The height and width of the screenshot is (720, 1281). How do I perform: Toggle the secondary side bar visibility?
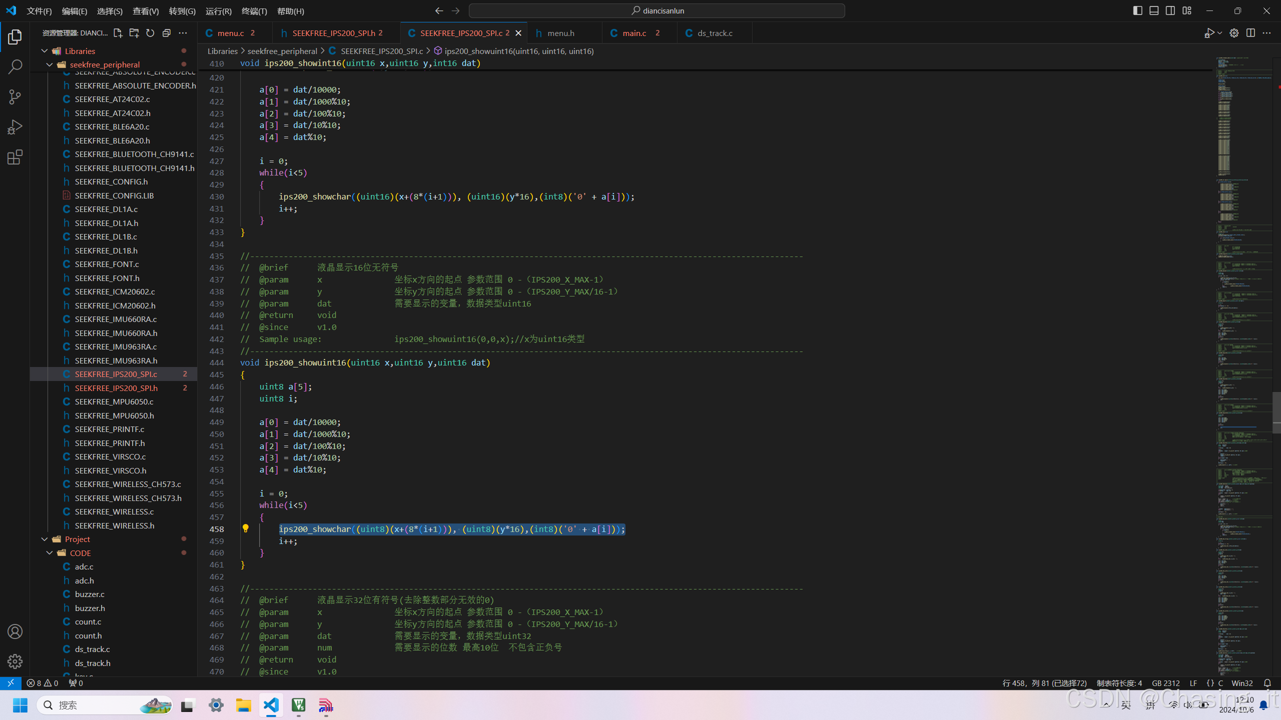1170,10
